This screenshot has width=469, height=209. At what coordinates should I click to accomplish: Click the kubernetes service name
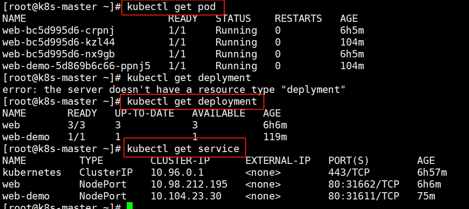[x=32, y=173]
